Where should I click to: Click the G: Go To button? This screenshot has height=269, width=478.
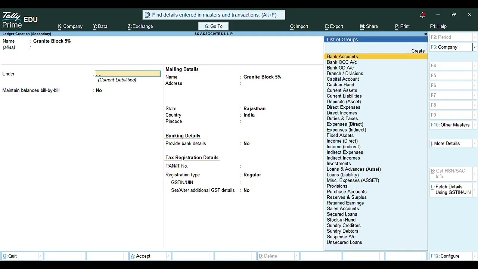click(x=214, y=27)
